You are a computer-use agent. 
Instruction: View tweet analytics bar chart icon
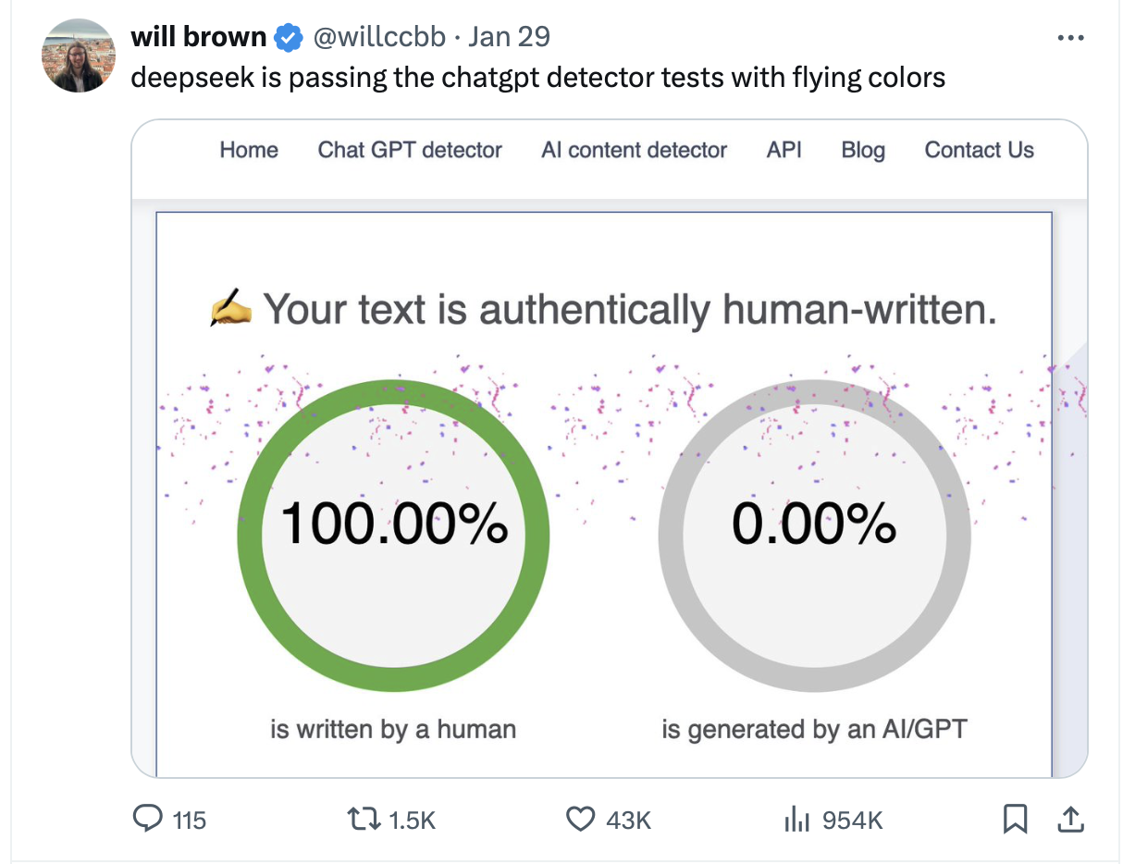tap(796, 819)
